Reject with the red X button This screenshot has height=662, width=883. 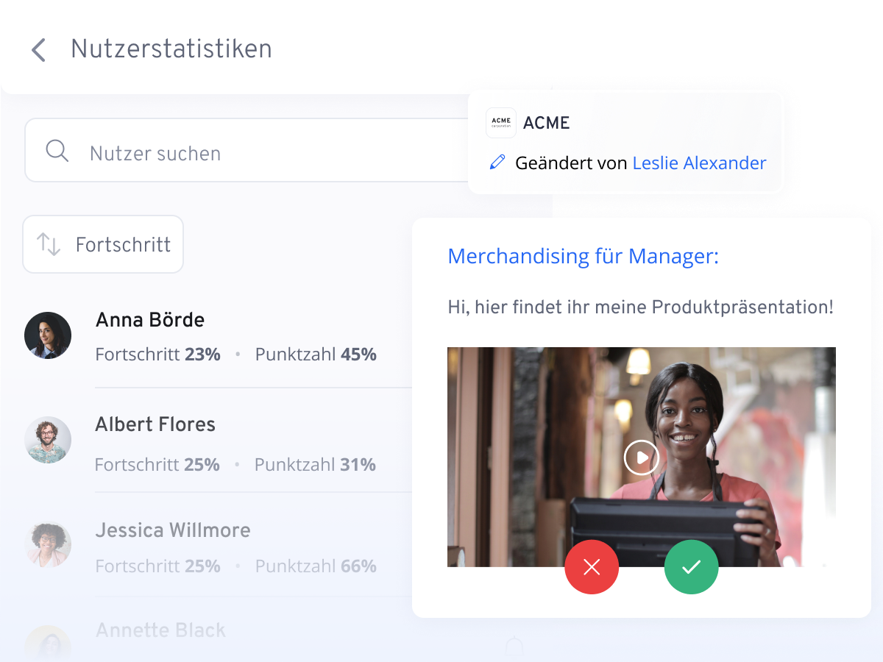pyautogui.click(x=592, y=567)
